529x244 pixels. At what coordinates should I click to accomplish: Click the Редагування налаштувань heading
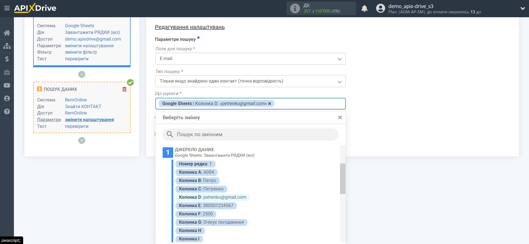pyautogui.click(x=190, y=27)
